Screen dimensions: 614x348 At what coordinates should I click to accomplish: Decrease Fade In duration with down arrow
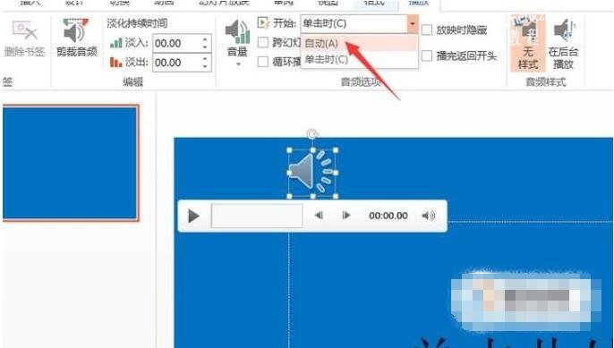(206, 47)
